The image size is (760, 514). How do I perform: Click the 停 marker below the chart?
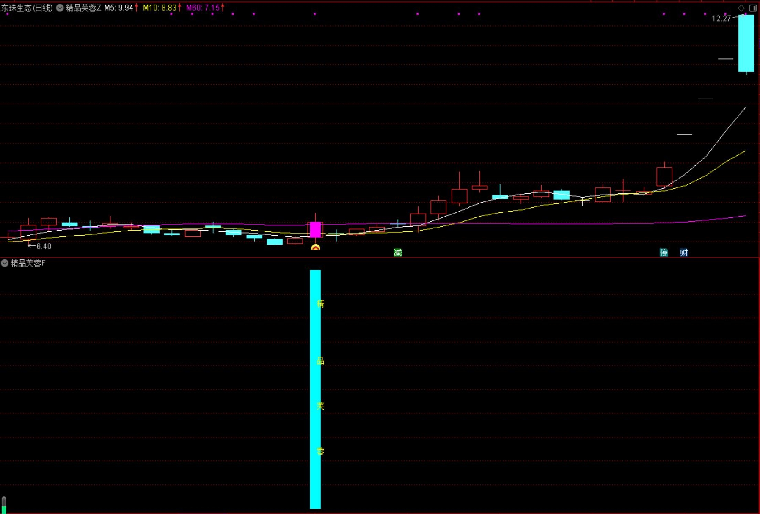click(664, 253)
